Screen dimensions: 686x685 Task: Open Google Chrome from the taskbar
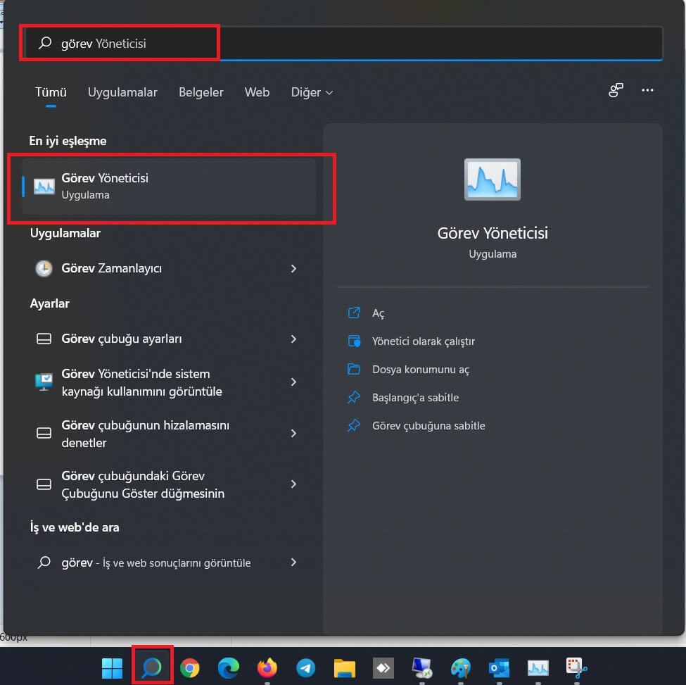189,667
